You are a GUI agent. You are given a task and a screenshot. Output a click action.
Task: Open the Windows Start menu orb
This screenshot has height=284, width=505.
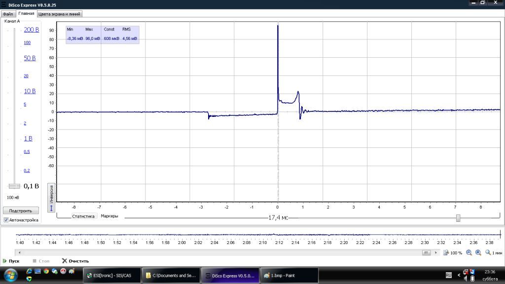coord(11,276)
